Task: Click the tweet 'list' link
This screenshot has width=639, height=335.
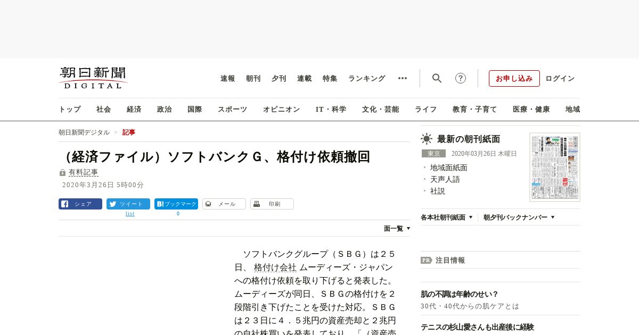Action: [130, 214]
